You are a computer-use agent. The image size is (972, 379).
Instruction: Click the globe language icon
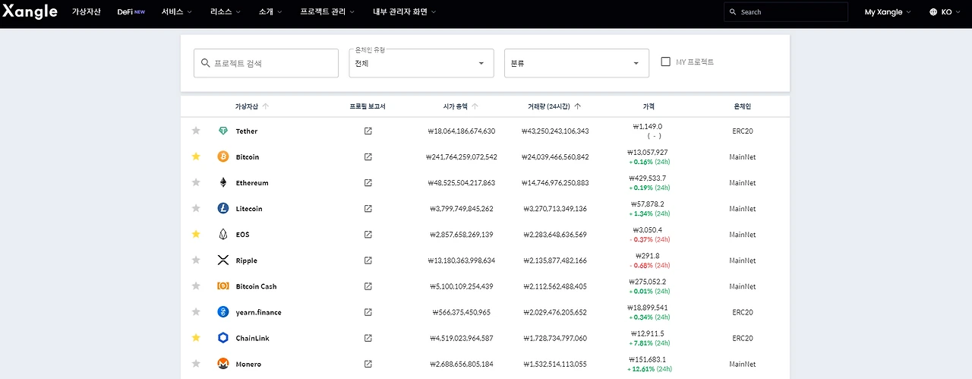click(933, 12)
